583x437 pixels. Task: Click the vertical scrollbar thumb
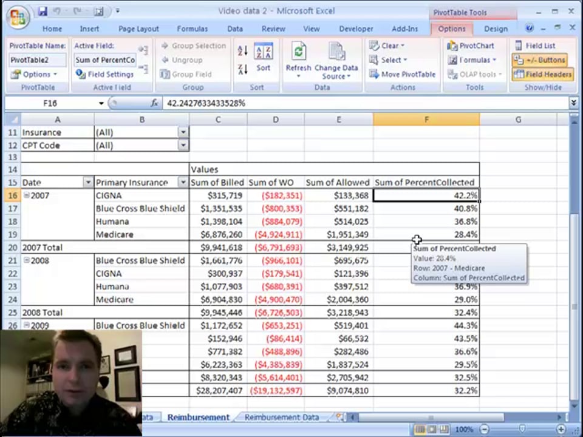click(574, 307)
